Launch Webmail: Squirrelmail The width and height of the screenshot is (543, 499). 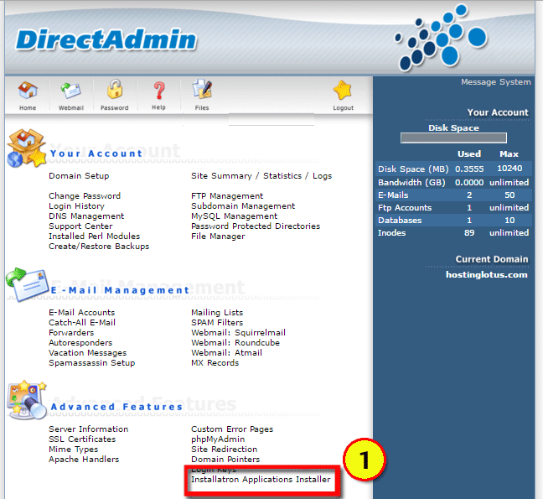click(238, 333)
